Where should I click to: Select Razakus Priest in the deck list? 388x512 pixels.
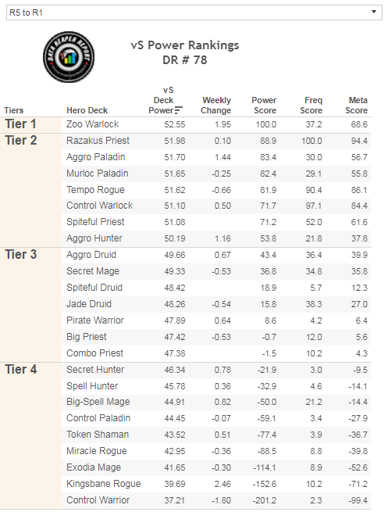(x=98, y=141)
